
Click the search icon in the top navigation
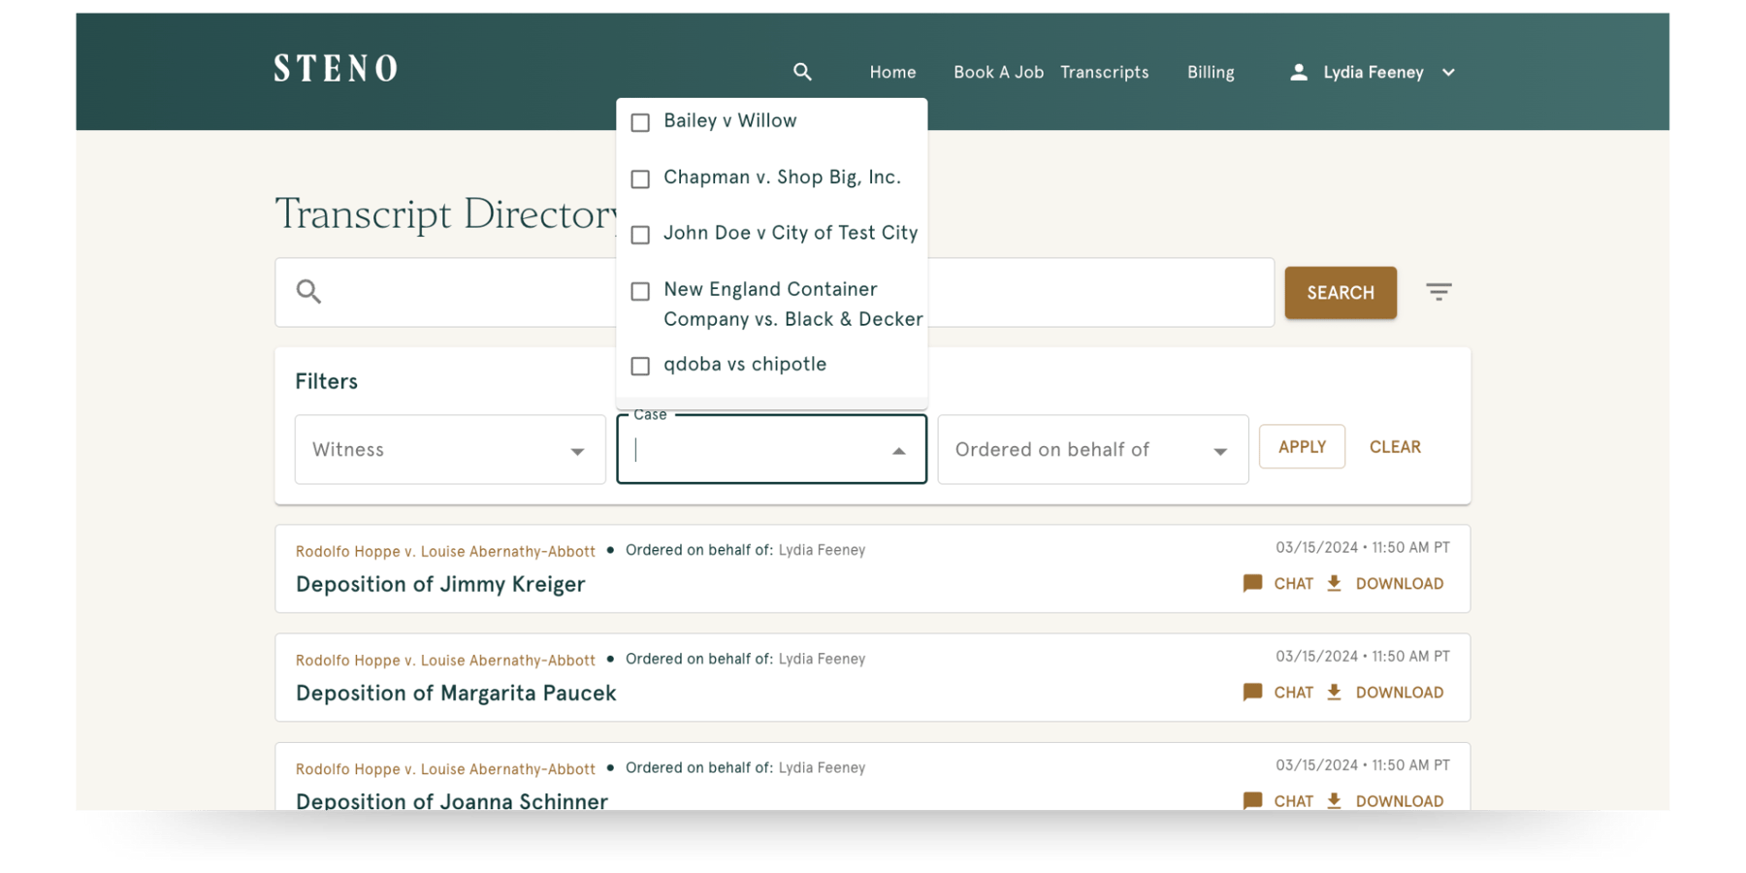pos(802,72)
